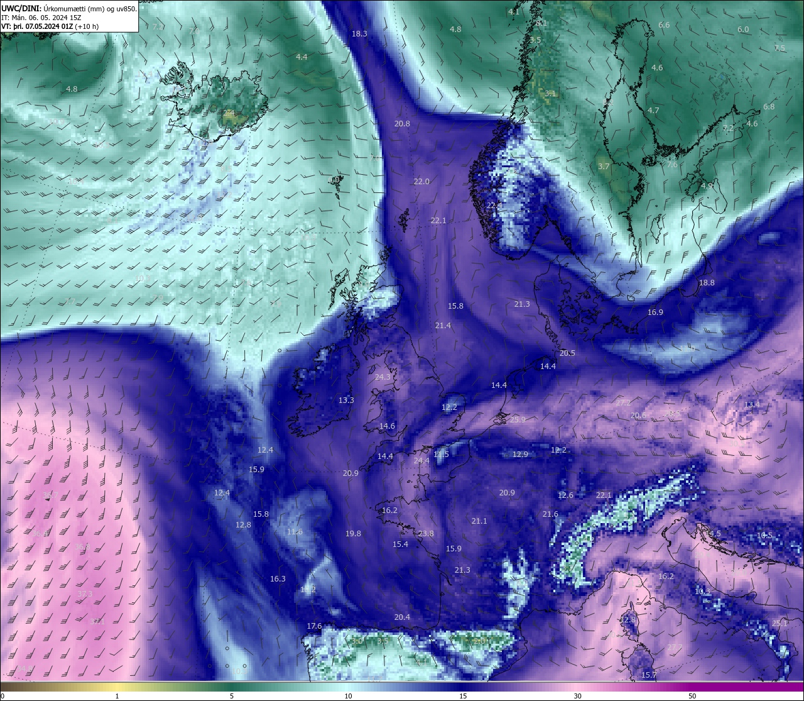The height and width of the screenshot is (701, 804).
Task: Select the 18.8 label over the Baltic
Action: (x=707, y=283)
